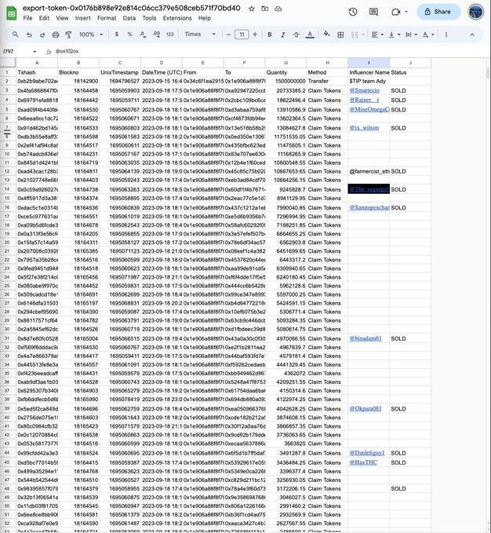
Task: Toggle strikethrough formatting
Action: point(296,35)
